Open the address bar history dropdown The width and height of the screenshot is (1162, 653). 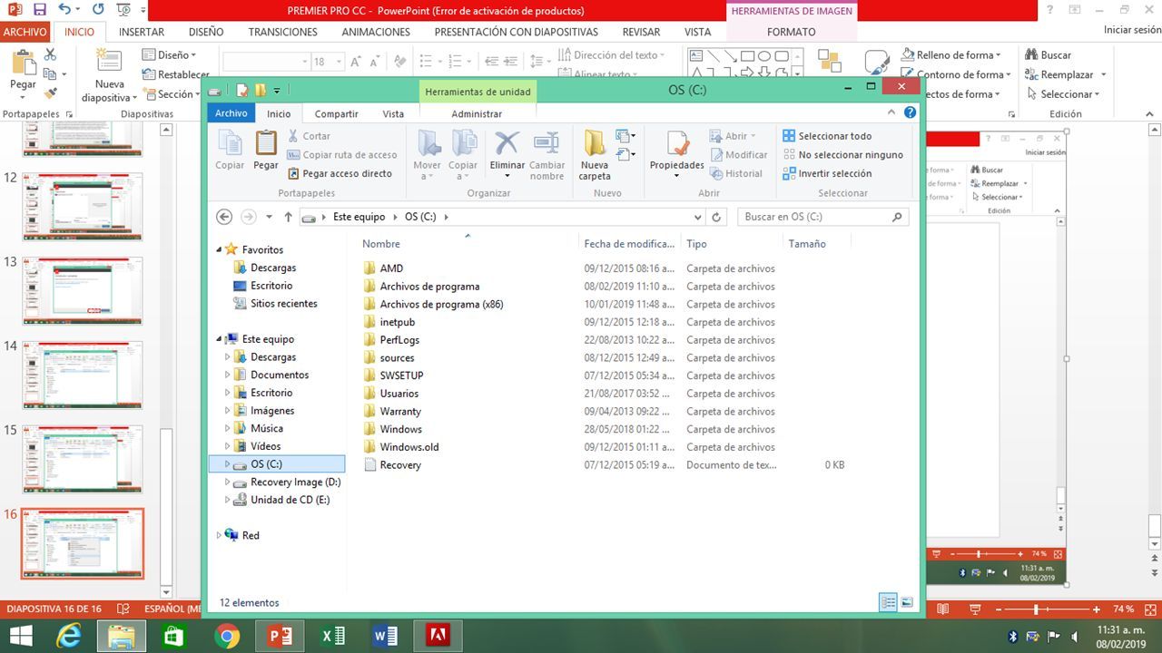click(x=697, y=218)
